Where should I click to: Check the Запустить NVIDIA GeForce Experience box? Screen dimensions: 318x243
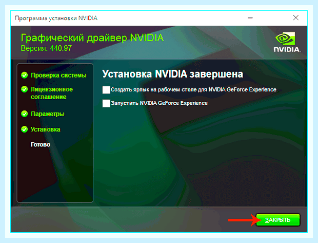(x=106, y=103)
